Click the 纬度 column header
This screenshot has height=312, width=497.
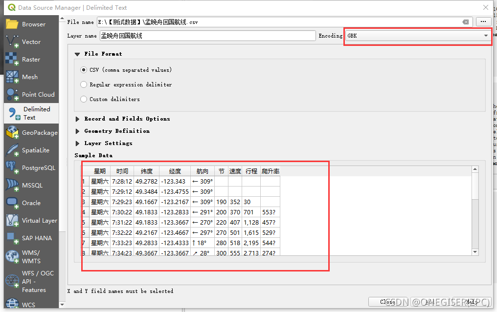[146, 171]
